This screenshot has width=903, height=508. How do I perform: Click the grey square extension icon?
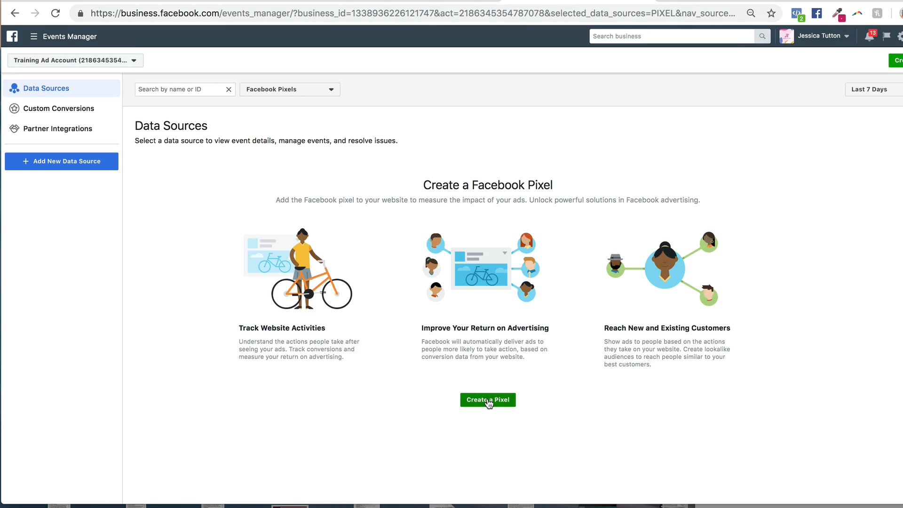click(877, 13)
